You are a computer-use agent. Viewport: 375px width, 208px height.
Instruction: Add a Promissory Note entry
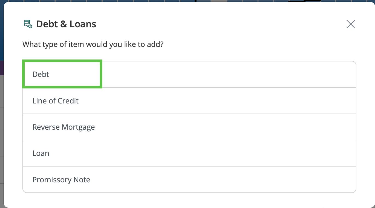pos(189,180)
